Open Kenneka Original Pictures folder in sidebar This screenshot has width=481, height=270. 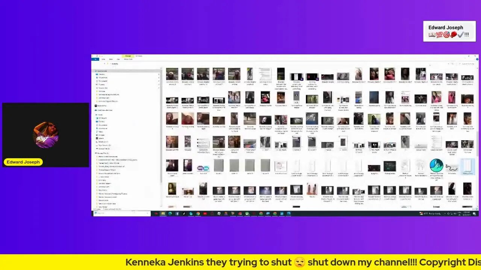coord(108,101)
